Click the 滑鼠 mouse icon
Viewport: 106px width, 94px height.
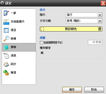pos(6,56)
